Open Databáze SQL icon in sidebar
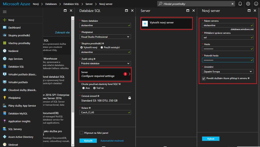 pyautogui.click(x=5, y=66)
